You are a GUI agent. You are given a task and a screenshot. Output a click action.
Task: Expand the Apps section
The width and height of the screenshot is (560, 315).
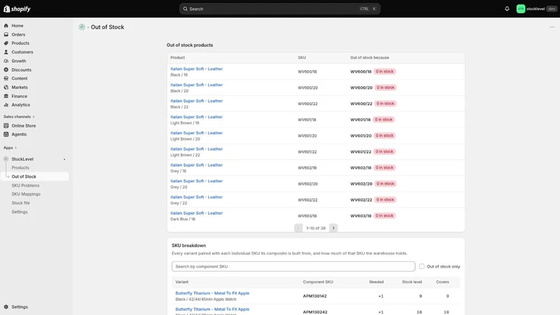10,148
